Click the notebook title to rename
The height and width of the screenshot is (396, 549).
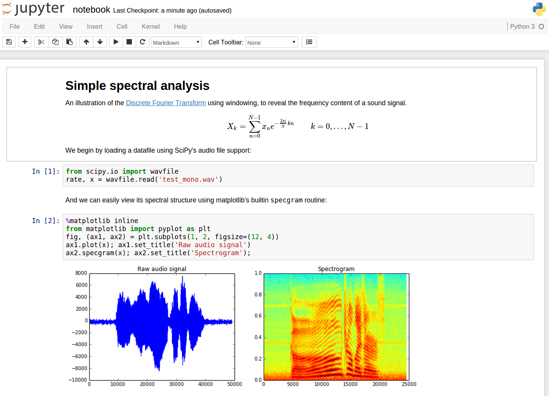91,10
